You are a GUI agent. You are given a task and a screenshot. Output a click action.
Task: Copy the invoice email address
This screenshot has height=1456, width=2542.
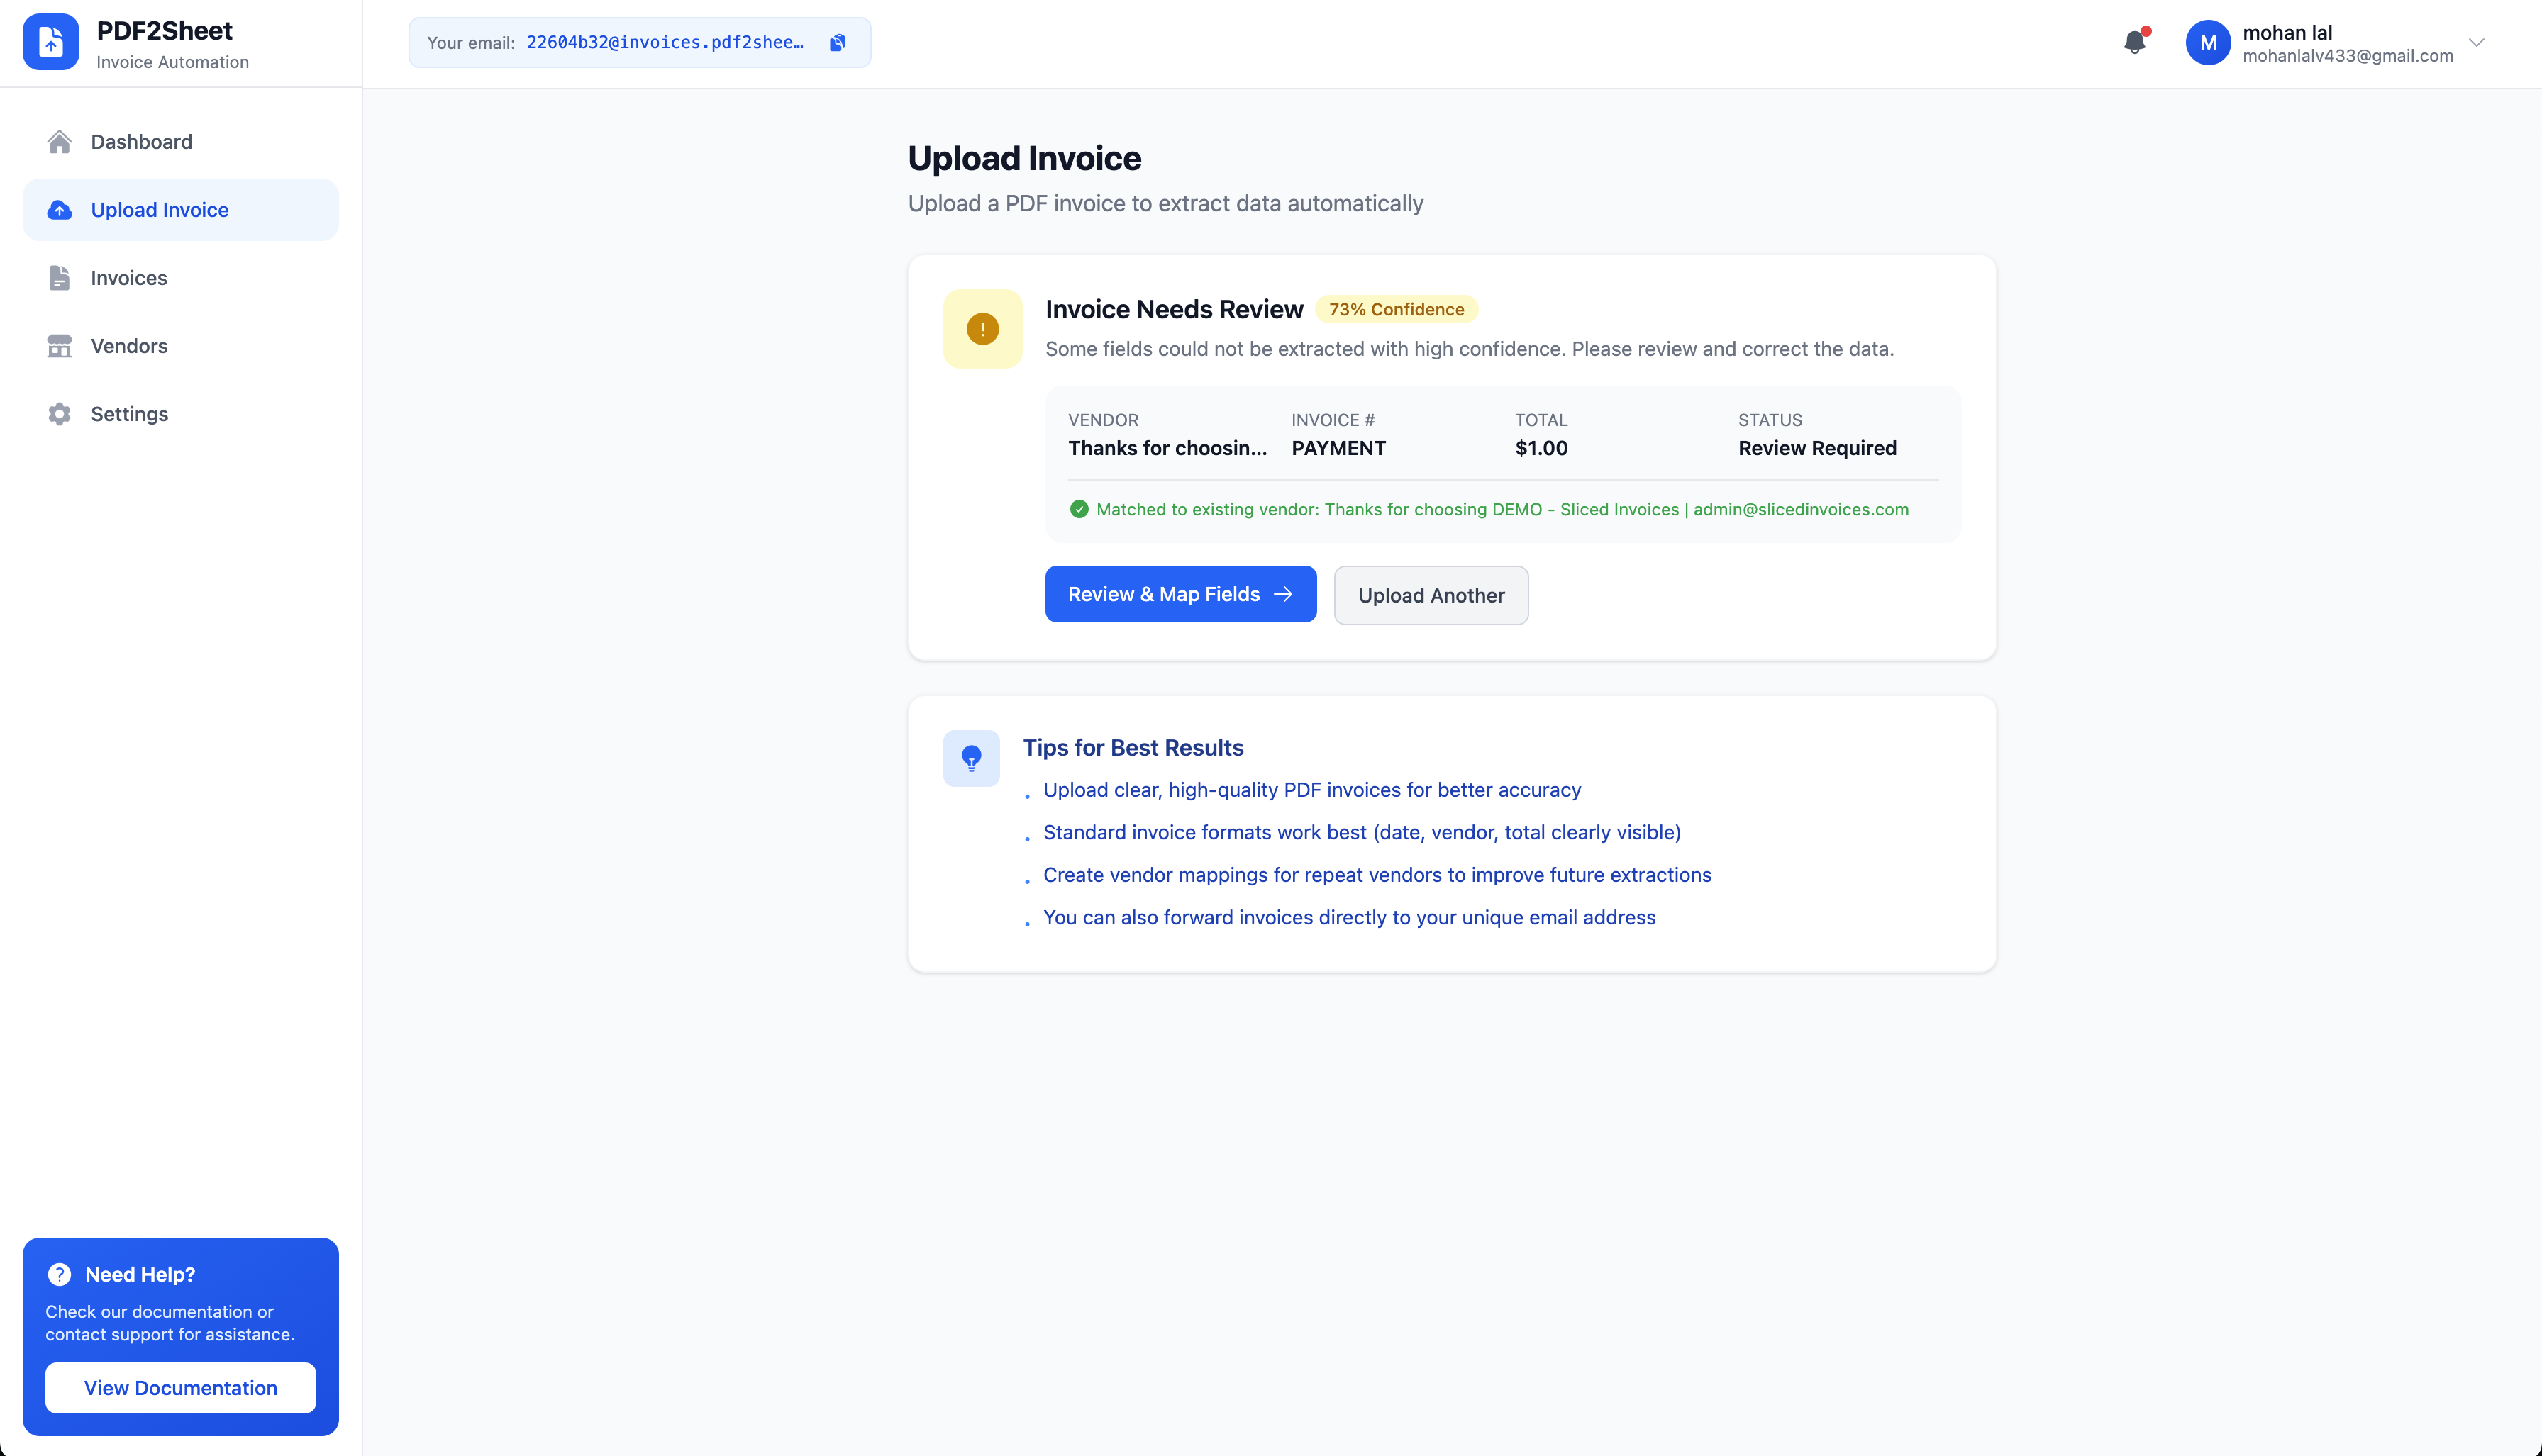(x=838, y=42)
